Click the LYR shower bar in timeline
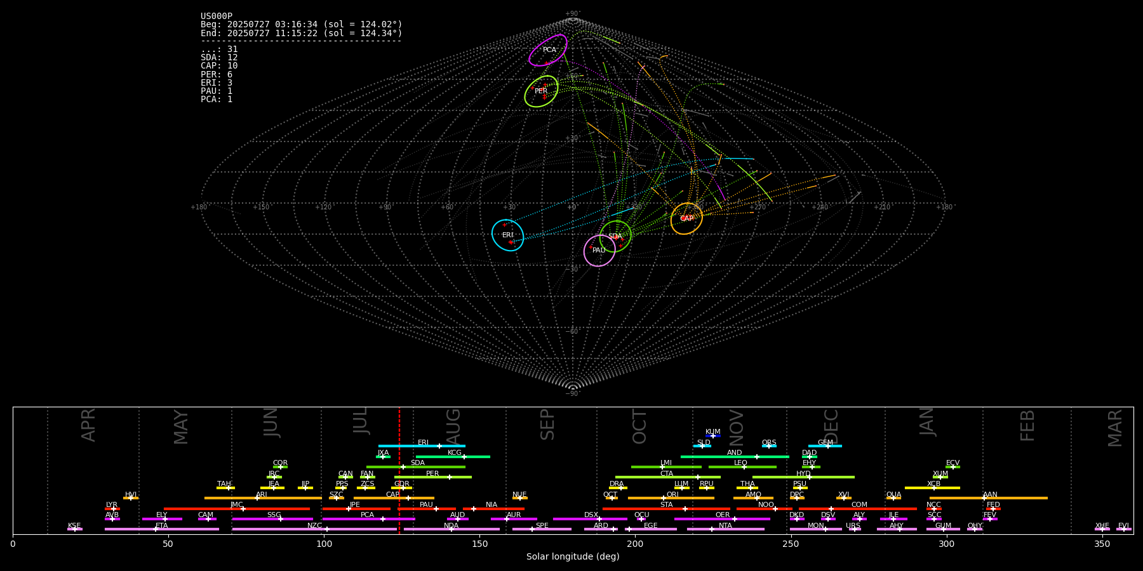 click(112, 508)
